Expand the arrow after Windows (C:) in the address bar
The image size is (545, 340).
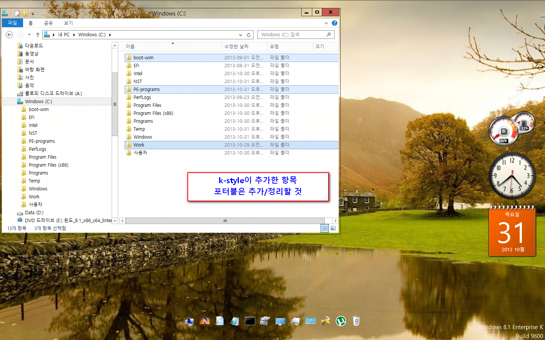click(110, 35)
